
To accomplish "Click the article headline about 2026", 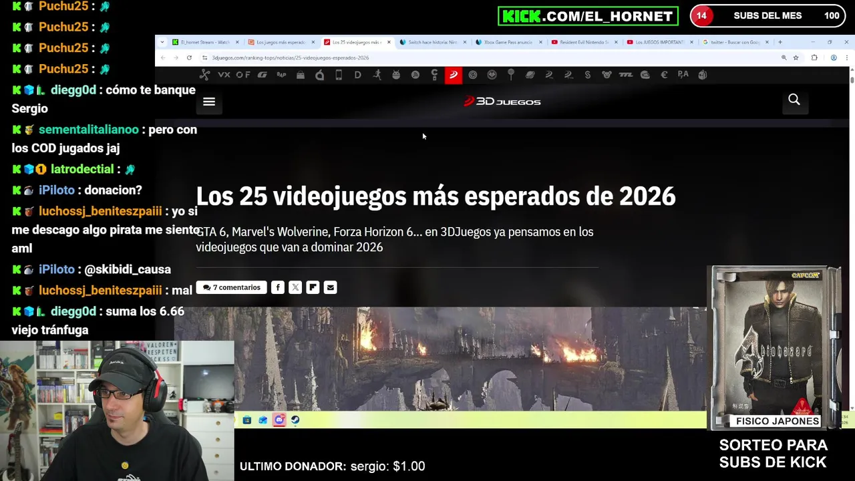I will 436,196.
